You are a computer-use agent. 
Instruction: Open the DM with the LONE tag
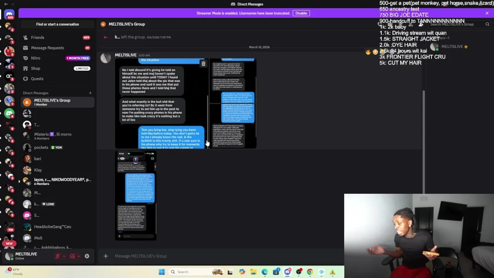(58, 204)
